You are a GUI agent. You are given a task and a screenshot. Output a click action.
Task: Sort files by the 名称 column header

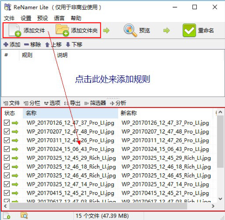point(70,113)
